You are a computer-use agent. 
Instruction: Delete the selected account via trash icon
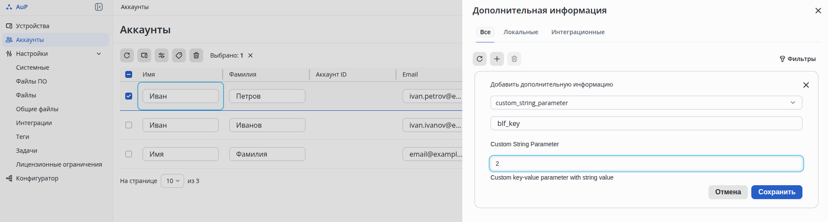[x=196, y=55]
